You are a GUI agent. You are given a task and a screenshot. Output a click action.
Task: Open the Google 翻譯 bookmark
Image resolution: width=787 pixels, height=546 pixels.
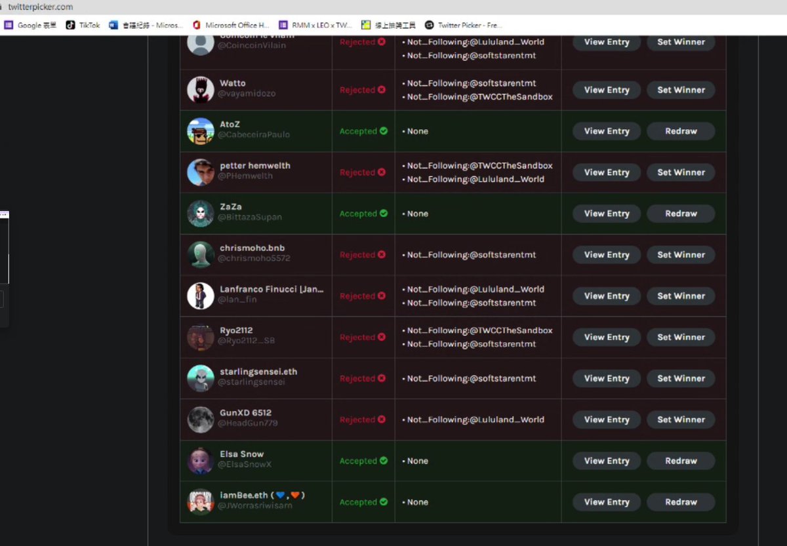click(30, 24)
